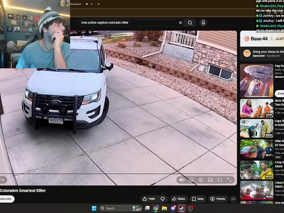This screenshot has width=284, height=213.
Task: Open the new browser tab plus button
Action: tap(99, 4)
